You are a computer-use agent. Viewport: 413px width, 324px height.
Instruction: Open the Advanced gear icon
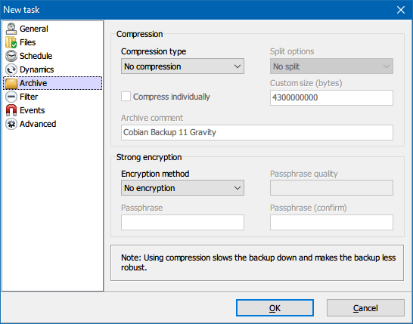coord(11,124)
